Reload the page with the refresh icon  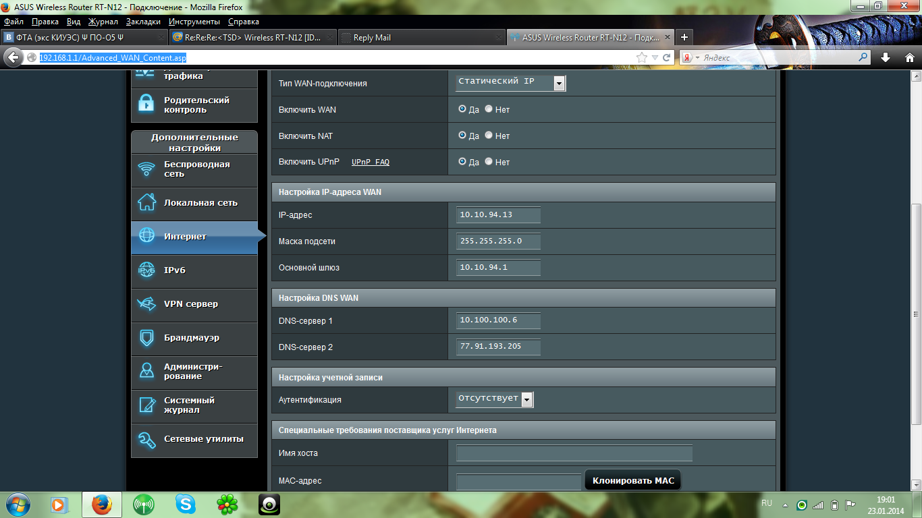(666, 57)
